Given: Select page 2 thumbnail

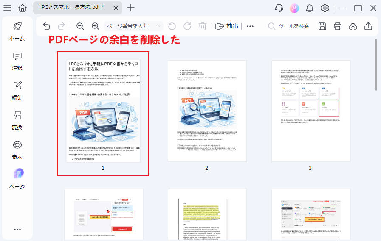Looking at the screenshot, I should (x=207, y=111).
